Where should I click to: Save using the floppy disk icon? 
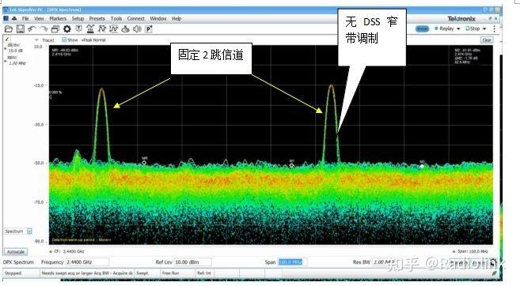(21, 29)
